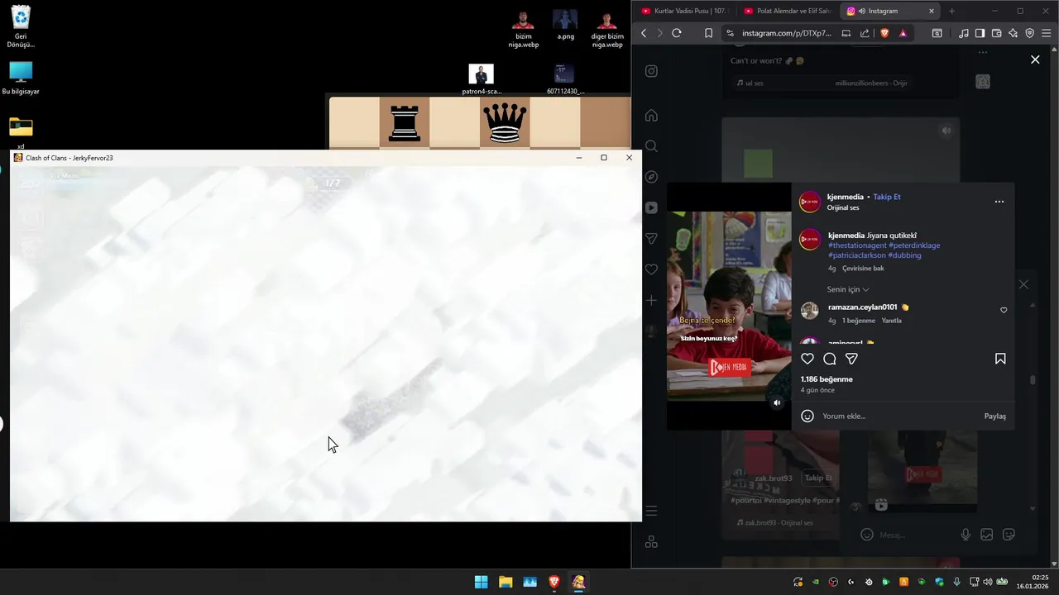Viewport: 1059px width, 595px height.
Task: Mute the video with the speaker icon
Action: 777,403
